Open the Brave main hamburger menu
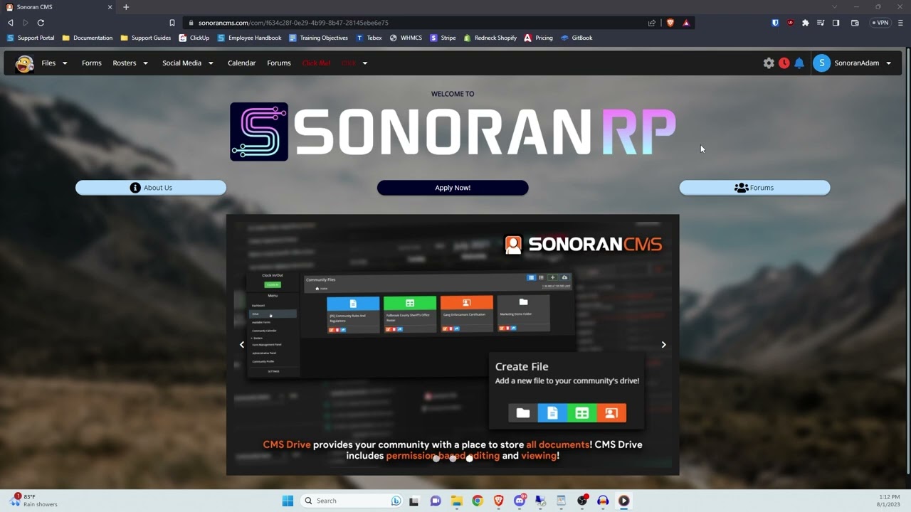 900,23
